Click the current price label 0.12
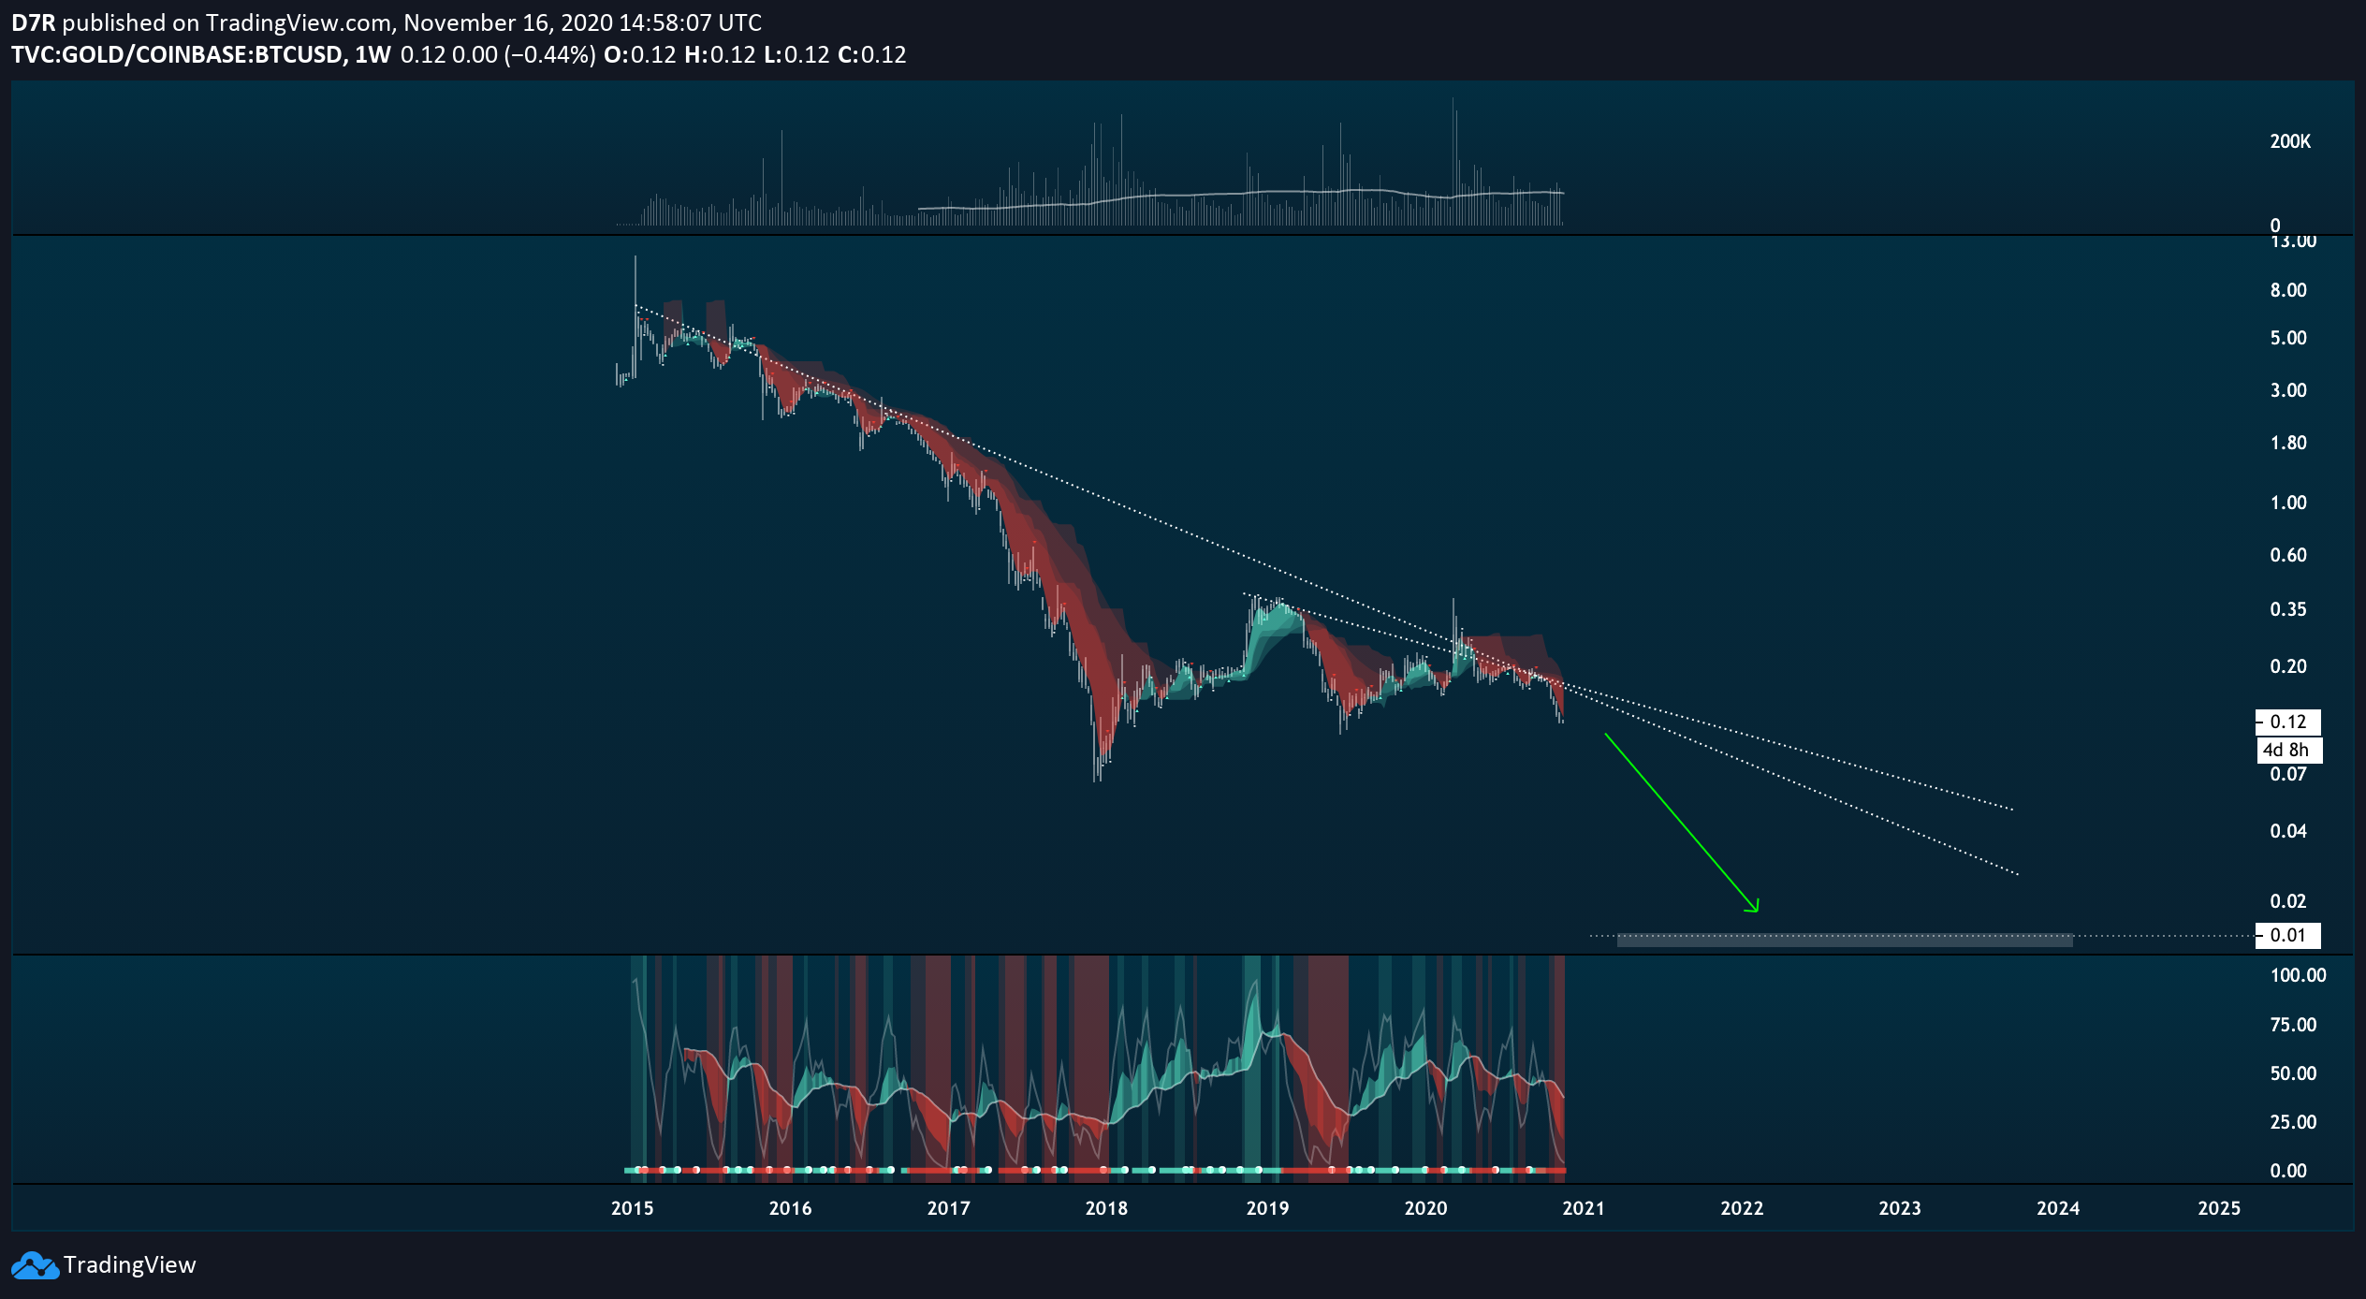This screenshot has height=1299, width=2366. 2288,722
